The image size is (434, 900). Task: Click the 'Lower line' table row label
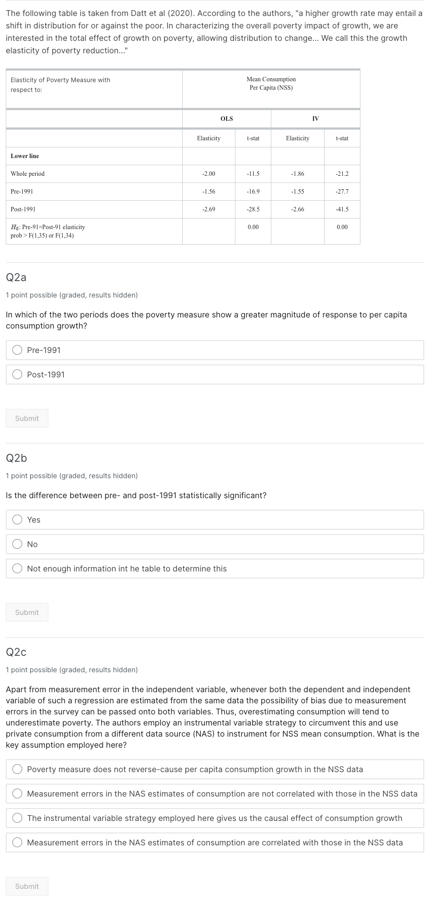click(25, 156)
